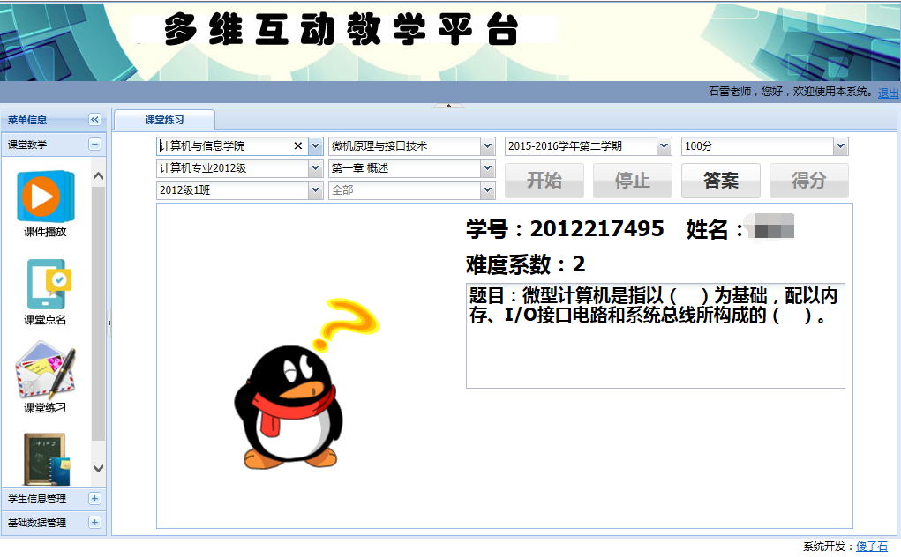Open the 傻子石 developer link
Screen dimensions: 901x557
[x=872, y=546]
